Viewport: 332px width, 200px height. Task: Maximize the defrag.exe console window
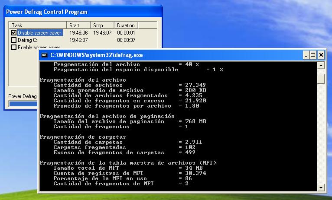[313, 55]
